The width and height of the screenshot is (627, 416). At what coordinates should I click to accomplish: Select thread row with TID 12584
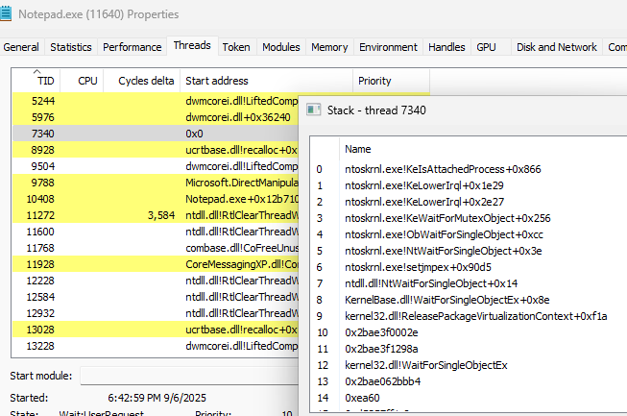point(156,297)
